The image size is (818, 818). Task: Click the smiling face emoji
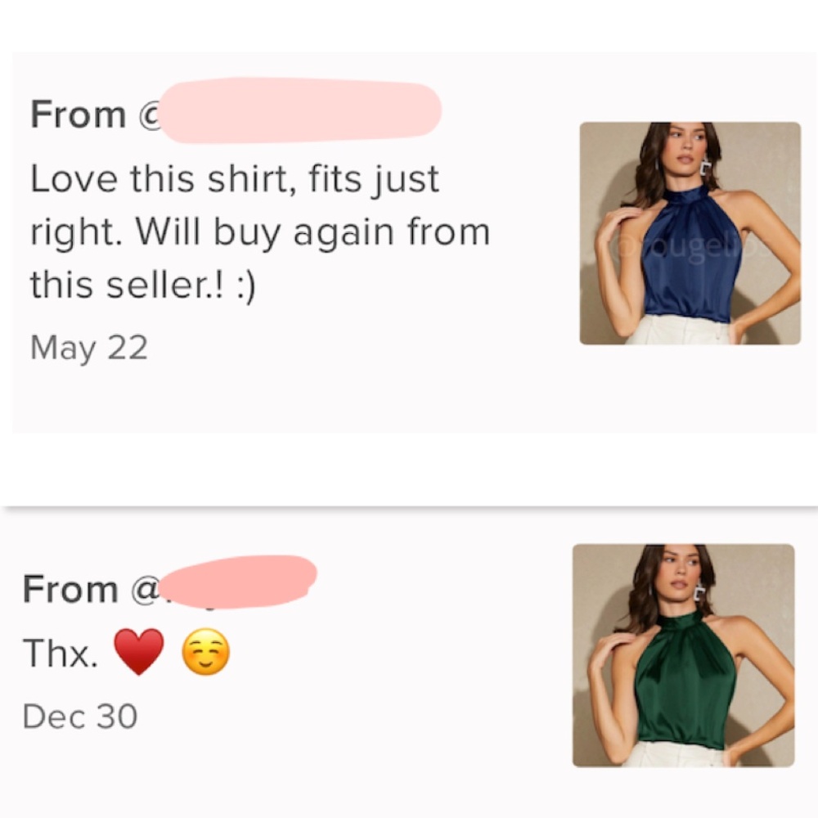click(205, 651)
